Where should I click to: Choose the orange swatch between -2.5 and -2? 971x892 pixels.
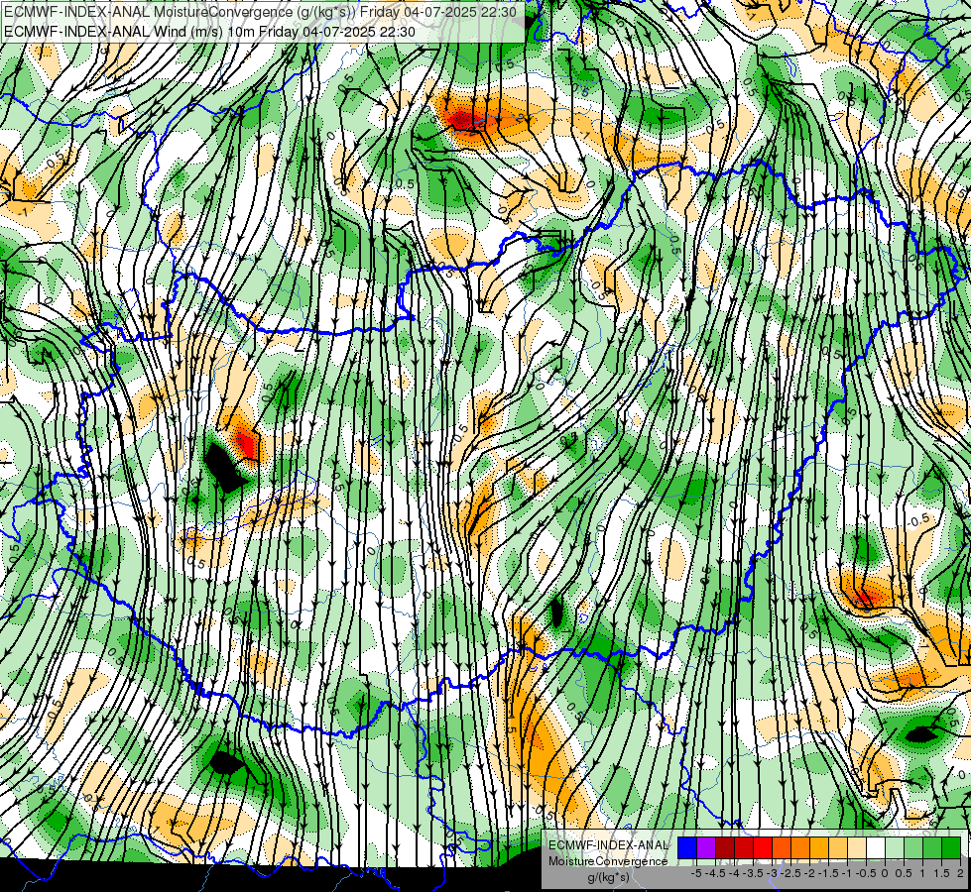[800, 847]
